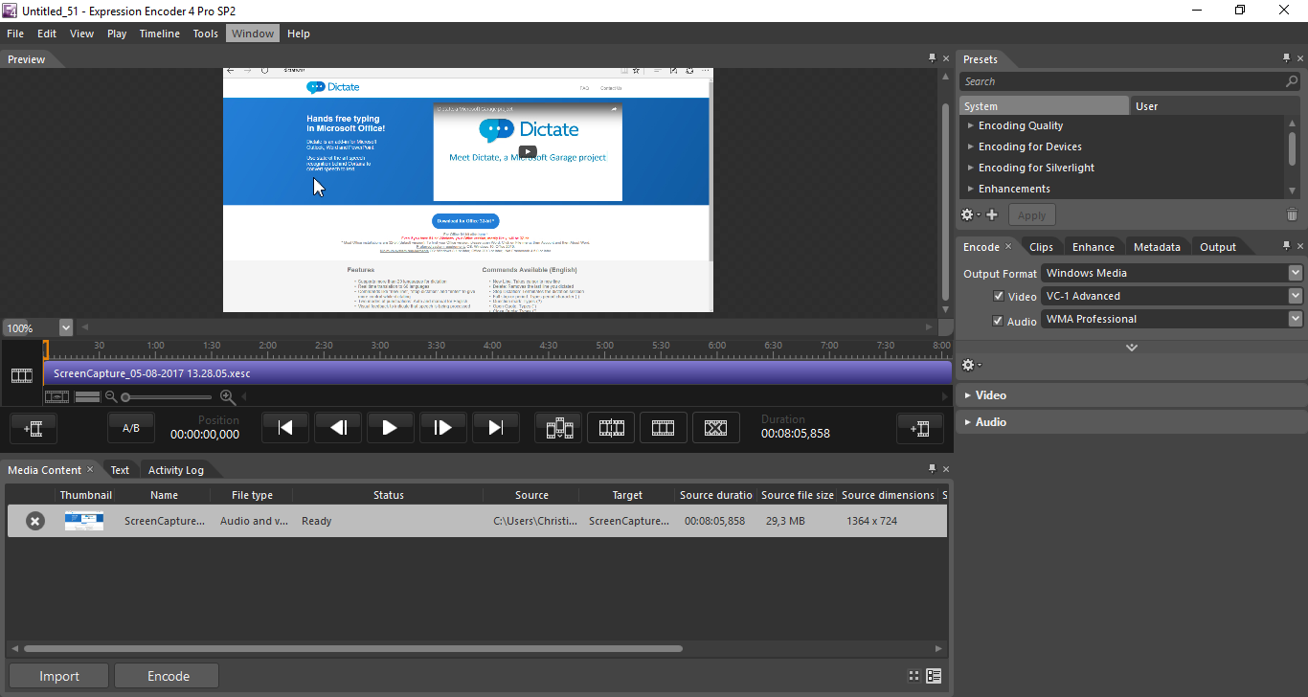Click the trash icon to delete preset

point(1292,214)
